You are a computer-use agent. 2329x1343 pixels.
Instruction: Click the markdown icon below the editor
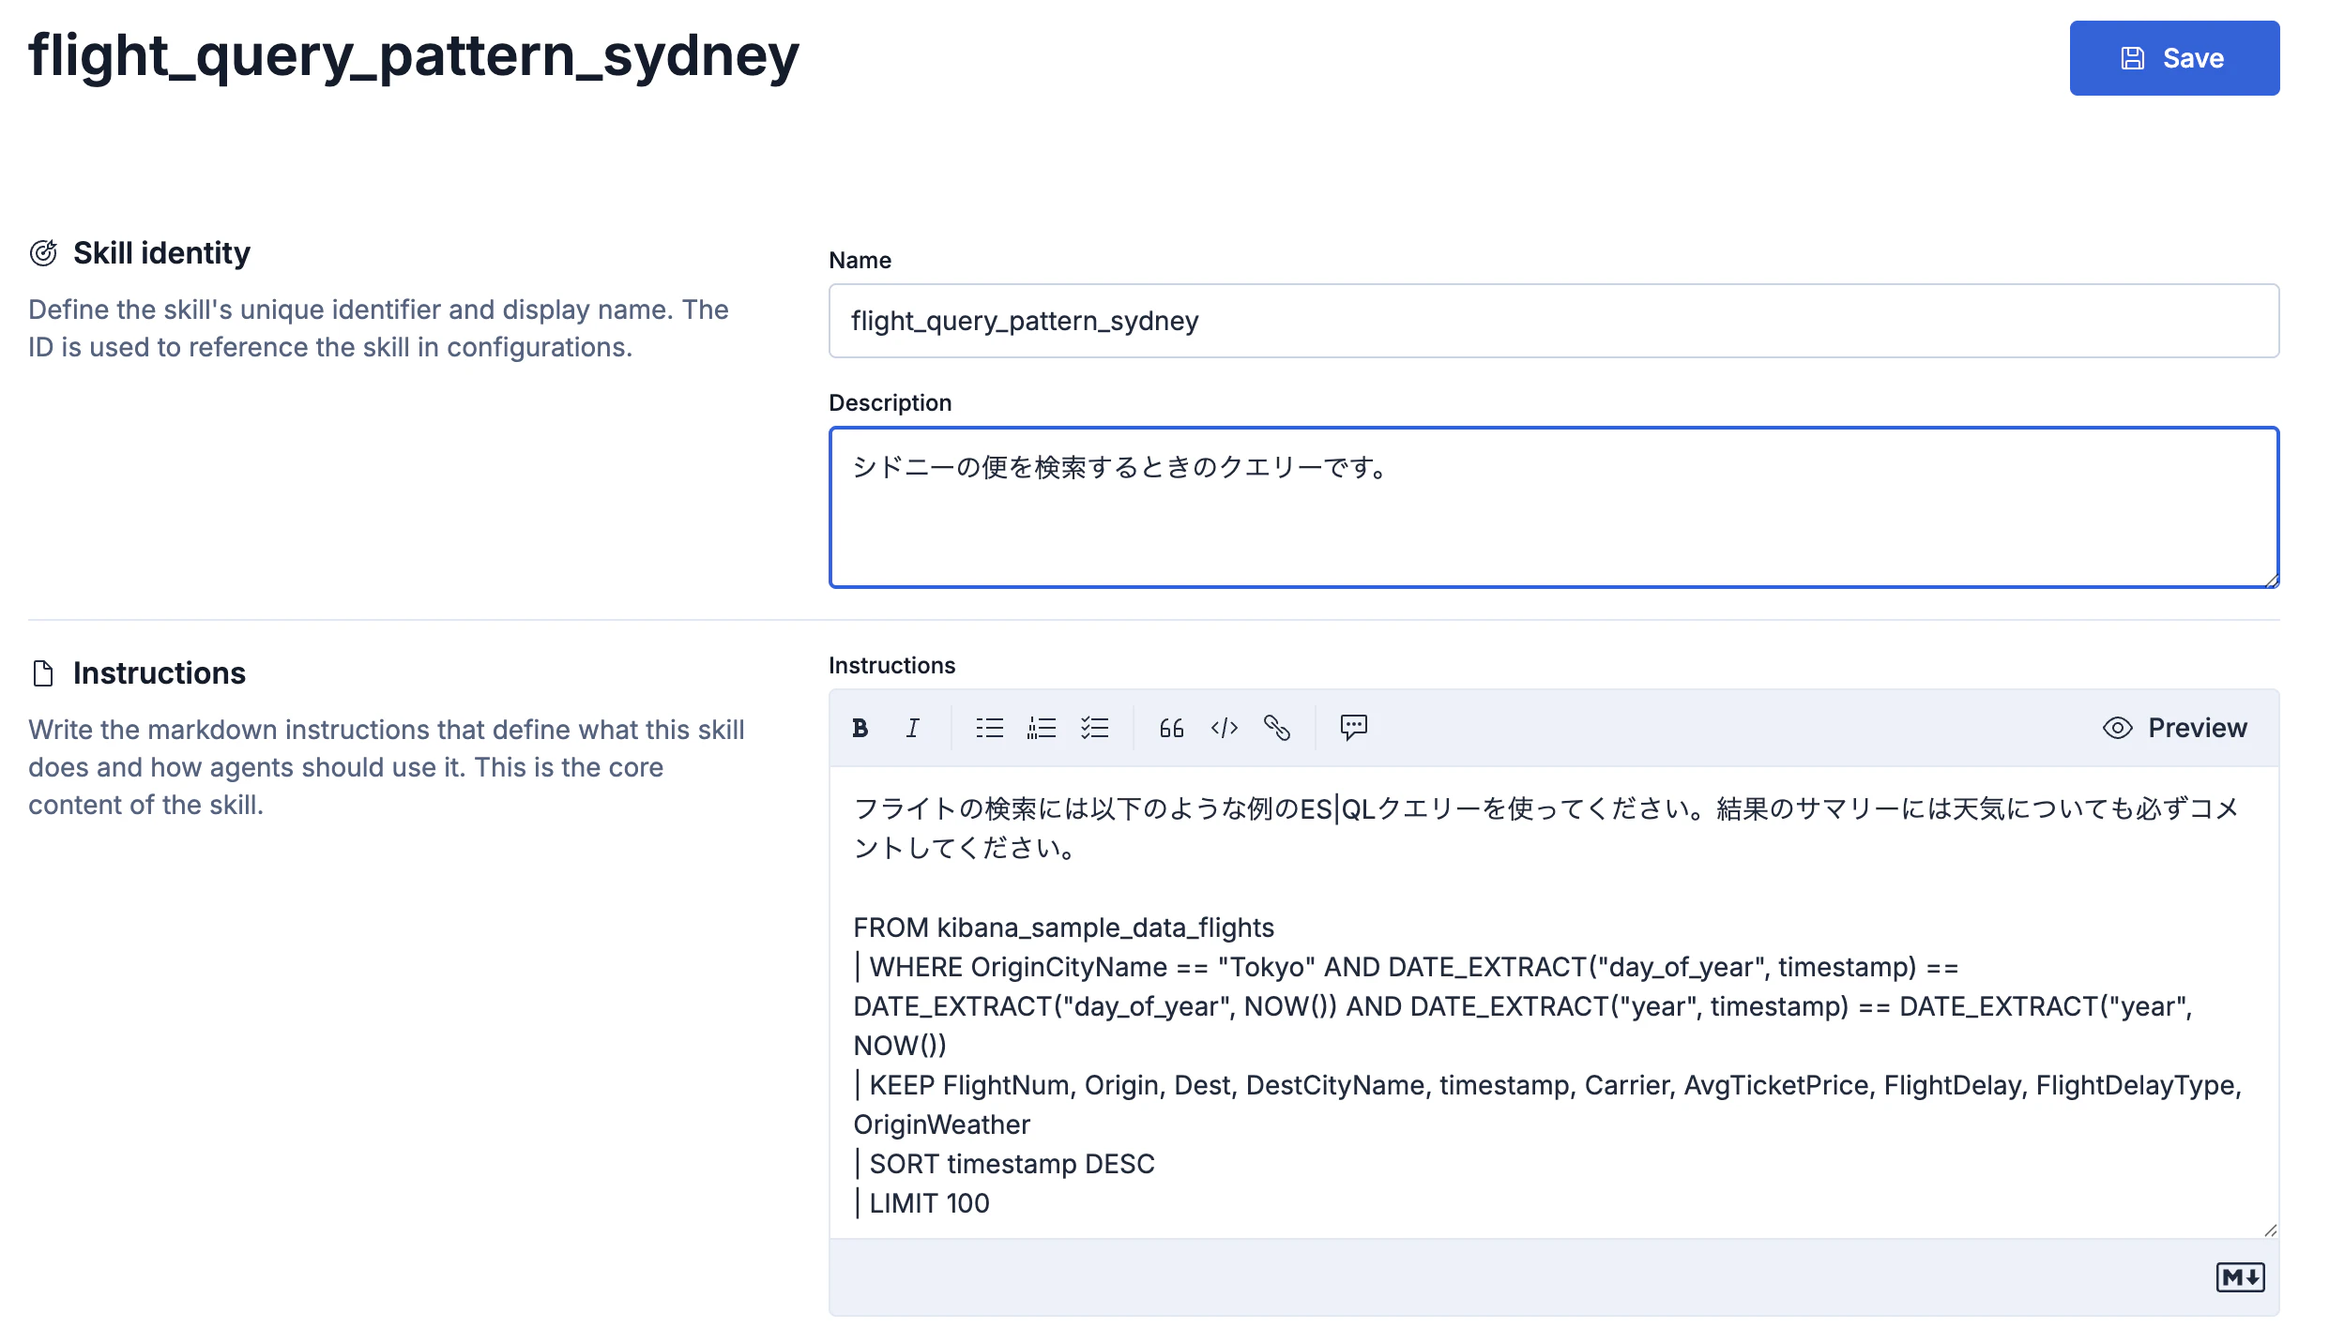[x=2241, y=1276]
